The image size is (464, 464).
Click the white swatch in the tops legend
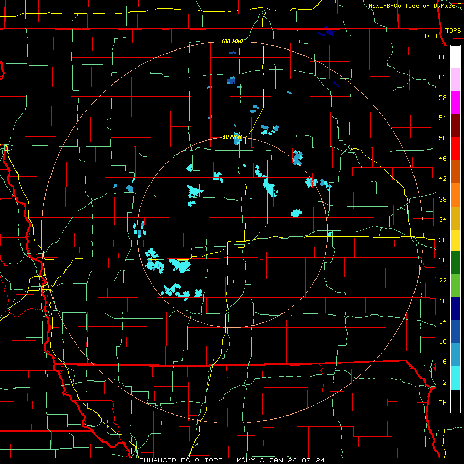pos(455,57)
